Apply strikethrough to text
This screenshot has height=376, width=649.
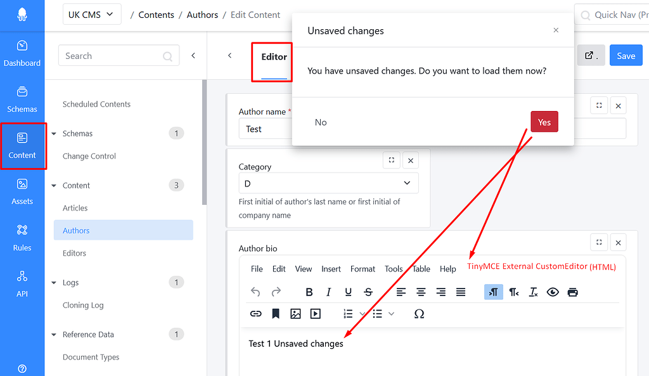tap(368, 292)
